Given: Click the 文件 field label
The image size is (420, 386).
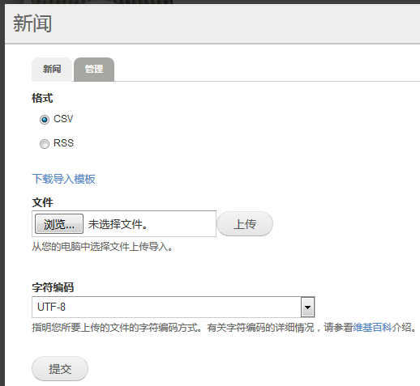Looking at the screenshot, I should pos(42,202).
